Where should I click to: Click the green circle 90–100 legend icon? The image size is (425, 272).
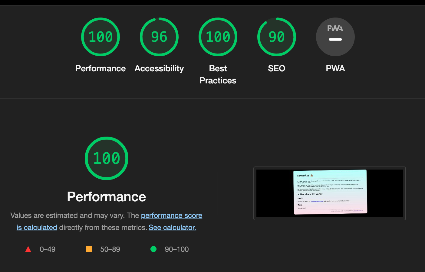[153, 249]
